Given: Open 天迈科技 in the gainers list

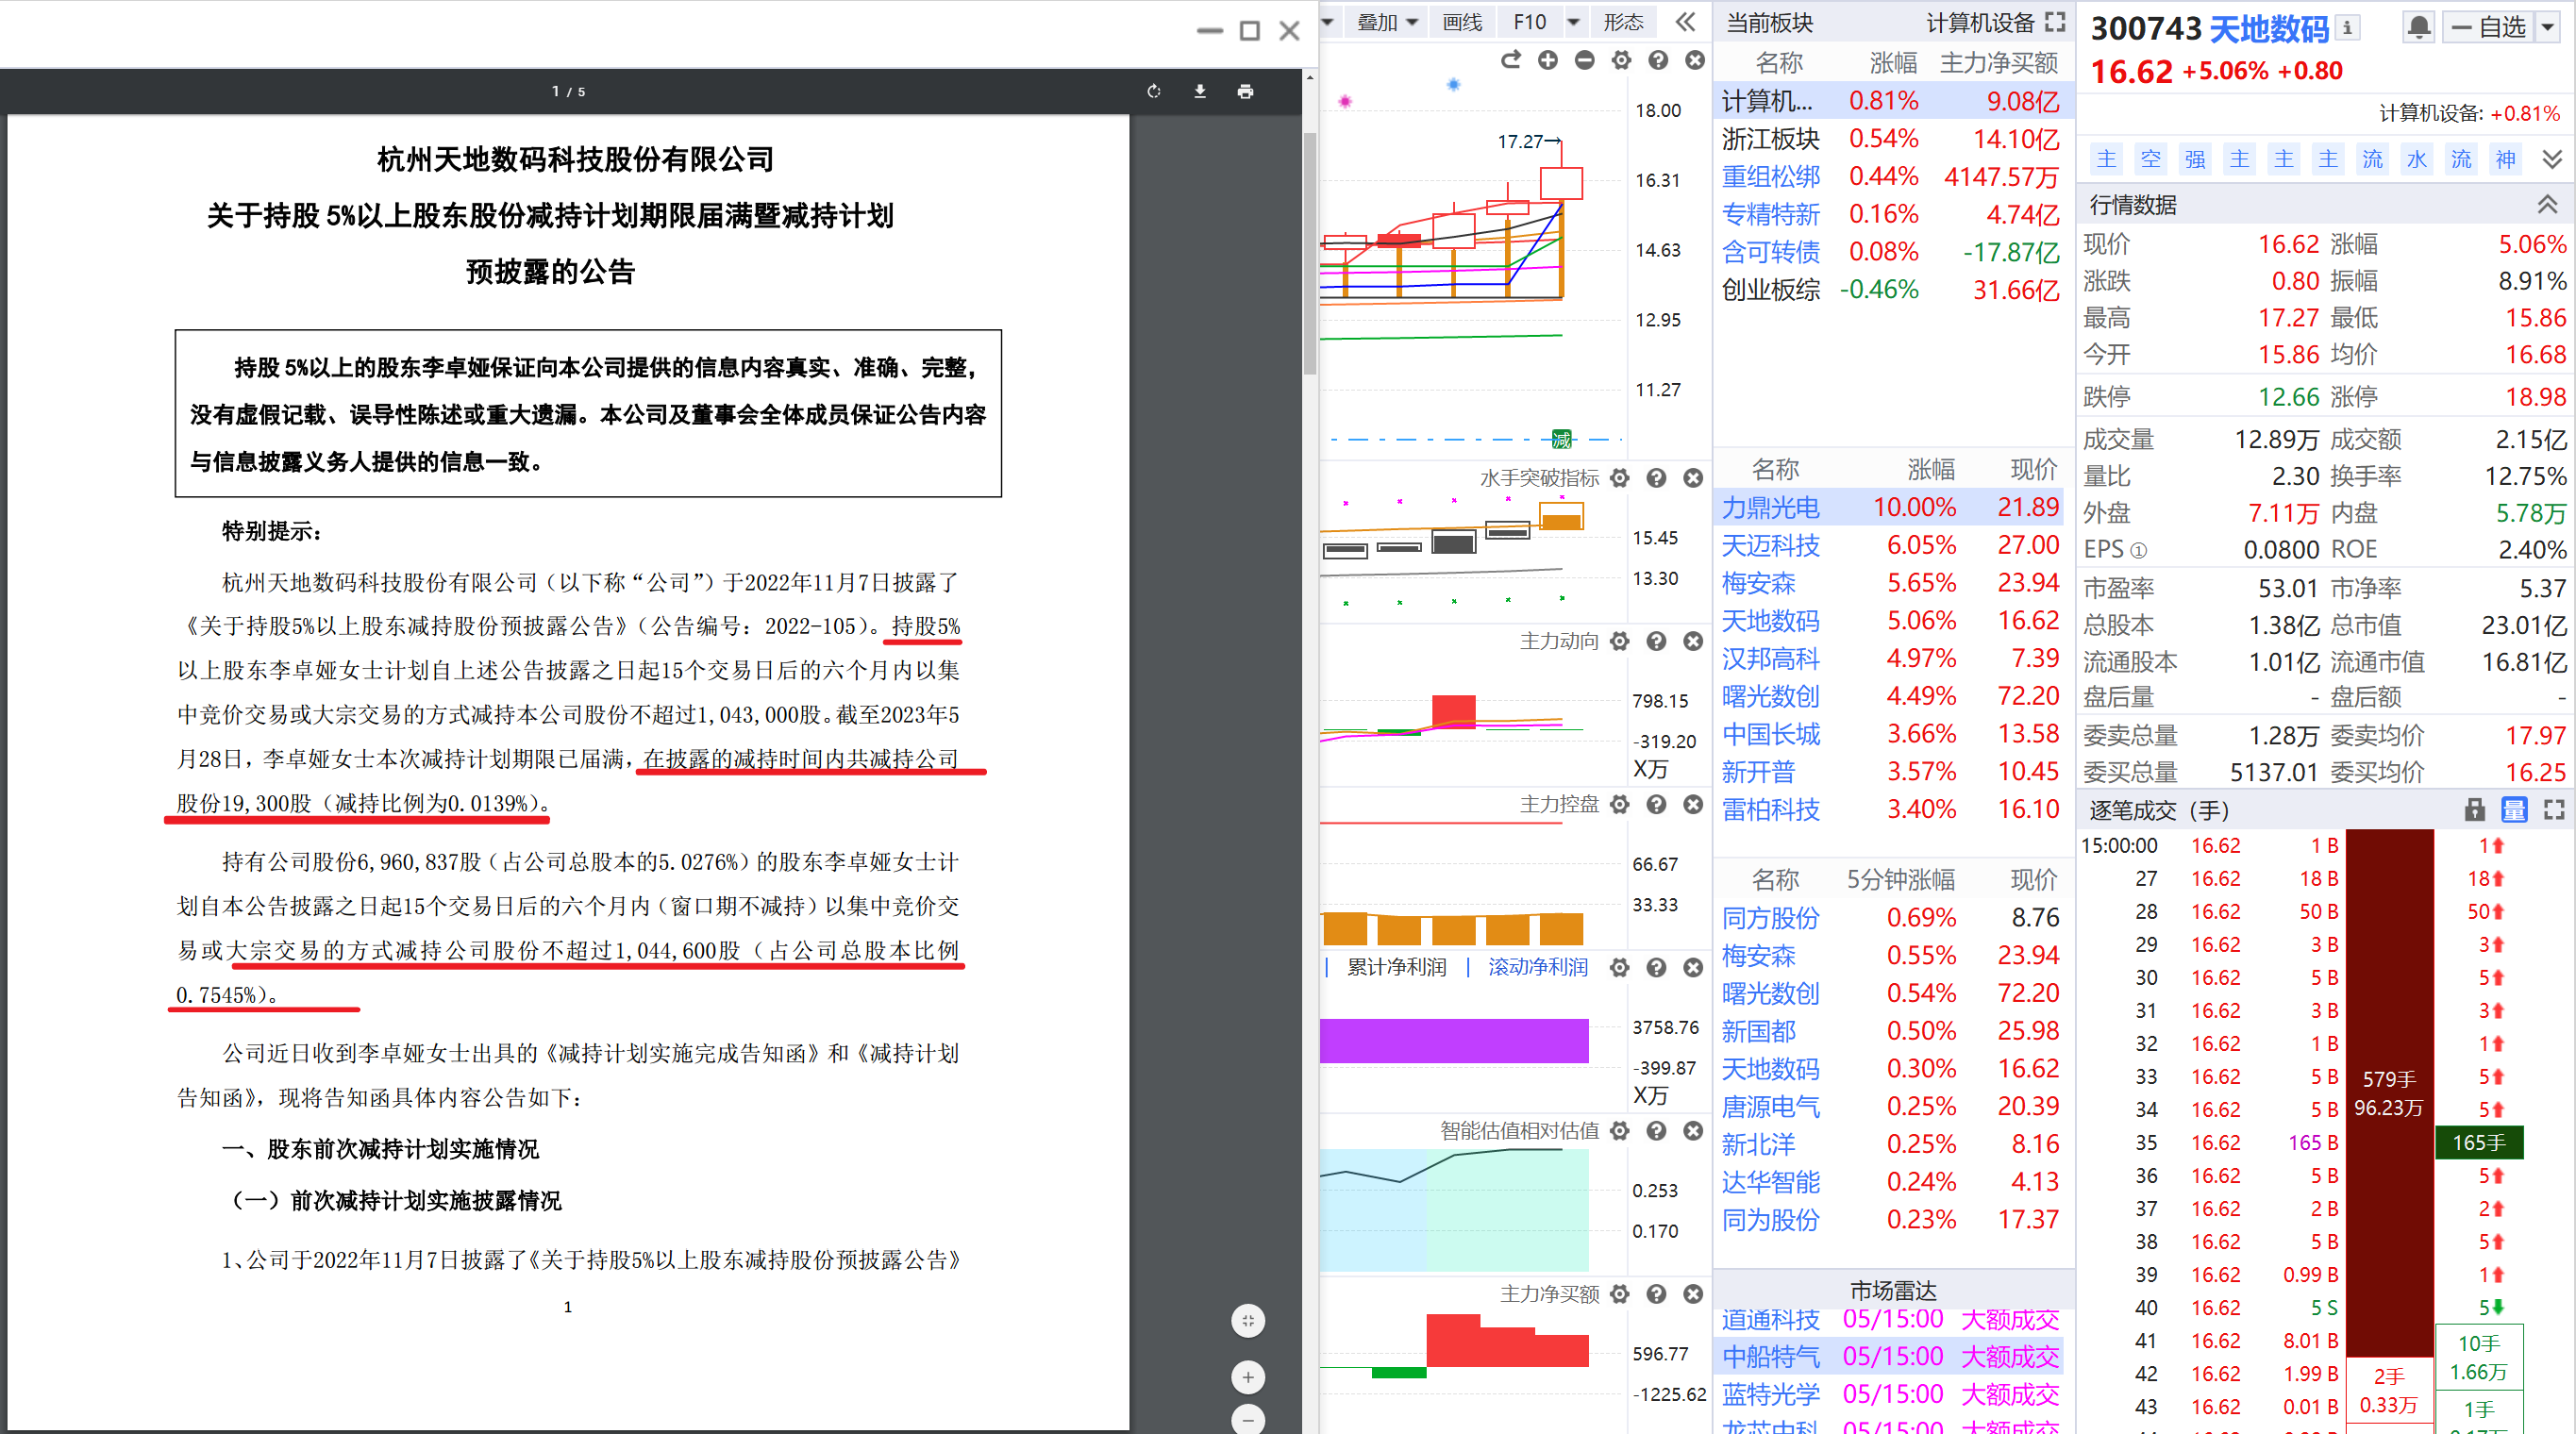Looking at the screenshot, I should pyautogui.click(x=1770, y=546).
